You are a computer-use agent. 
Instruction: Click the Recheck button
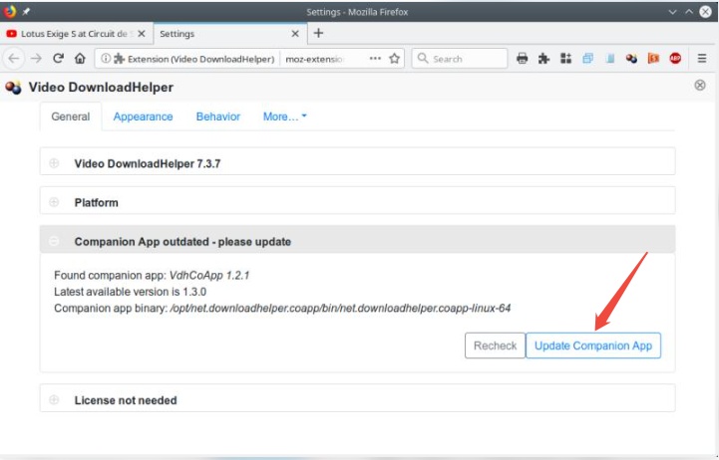[495, 345]
